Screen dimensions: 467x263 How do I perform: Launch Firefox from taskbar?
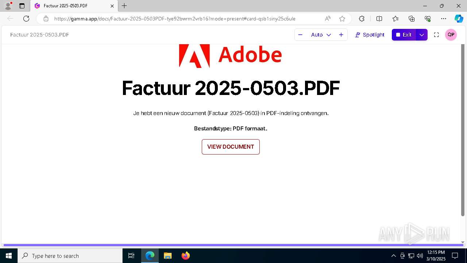[185, 256]
